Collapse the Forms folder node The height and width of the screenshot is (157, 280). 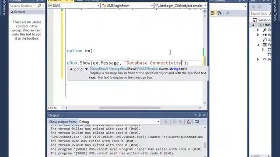tap(258, 44)
